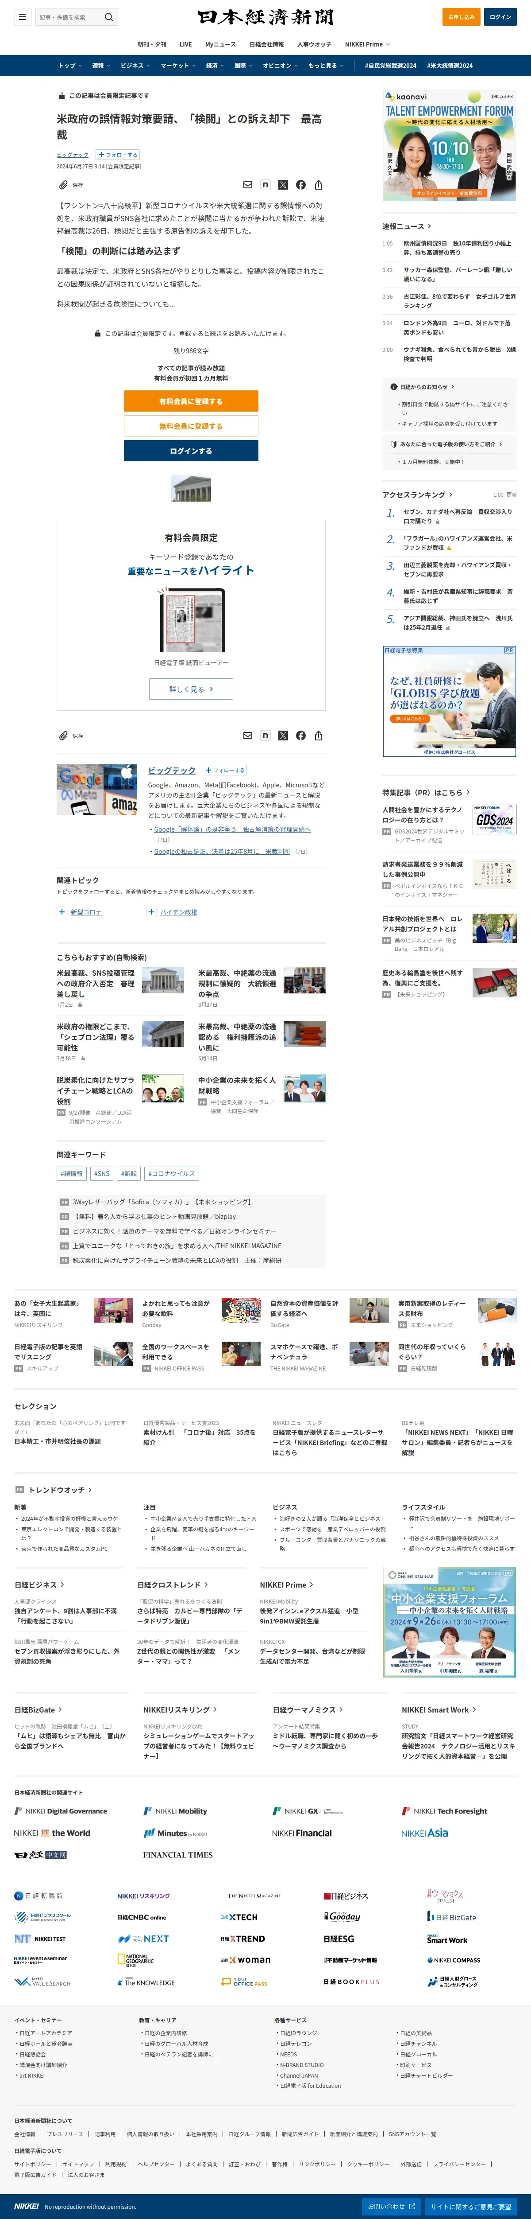The width and height of the screenshot is (531, 2219).
Task: Click 更新 beside the access ranking time
Action: point(511,494)
